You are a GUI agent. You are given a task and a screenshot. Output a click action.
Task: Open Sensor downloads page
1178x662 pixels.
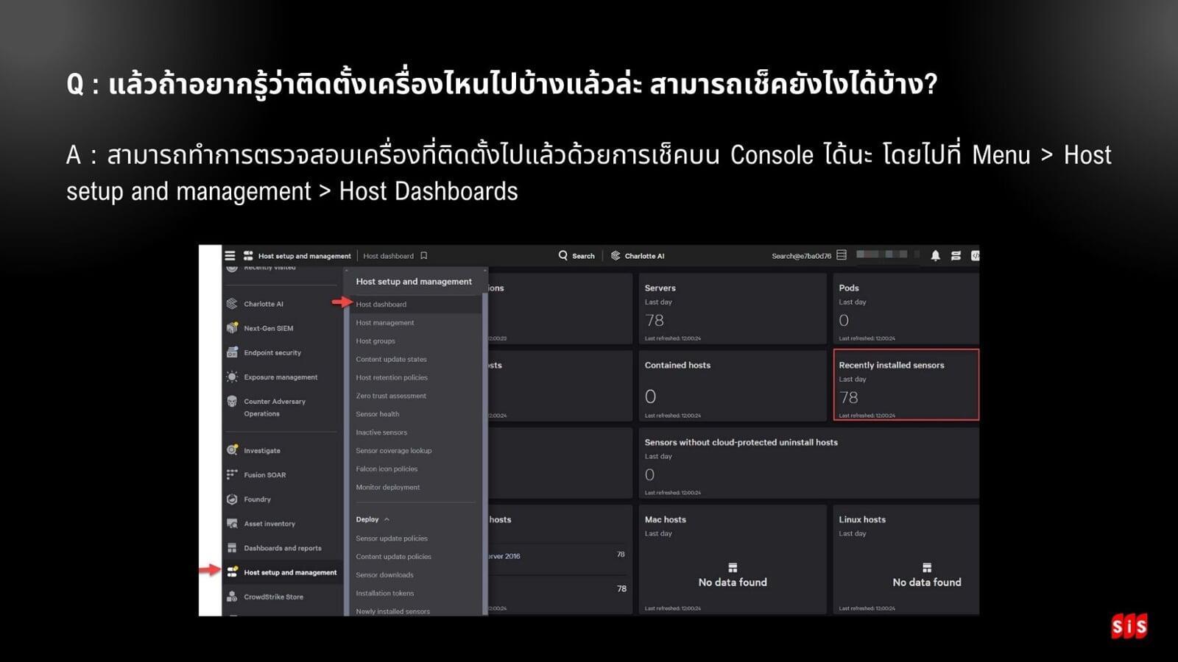tap(384, 575)
